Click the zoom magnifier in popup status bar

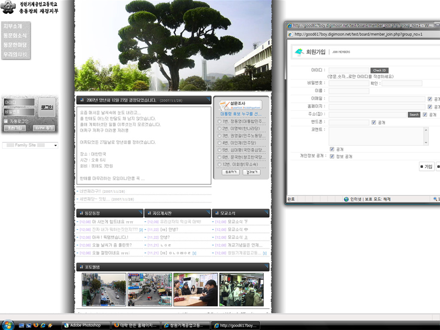435,199
